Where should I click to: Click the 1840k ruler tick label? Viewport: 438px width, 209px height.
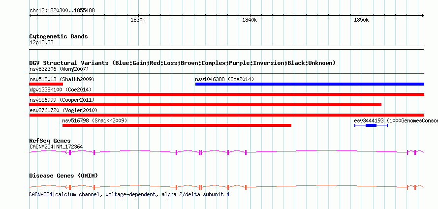coord(250,20)
